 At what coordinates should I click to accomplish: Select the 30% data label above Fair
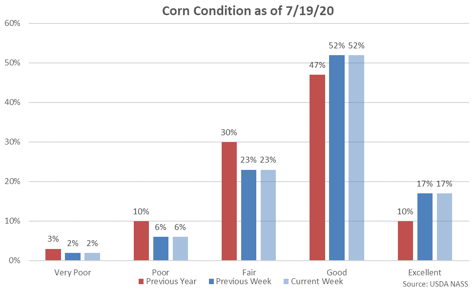pos(229,132)
